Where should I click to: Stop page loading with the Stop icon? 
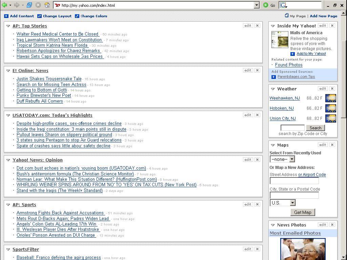point(38,5)
